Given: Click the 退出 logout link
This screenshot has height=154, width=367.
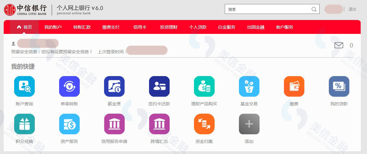Looking at the screenshot, I should pos(352,9).
